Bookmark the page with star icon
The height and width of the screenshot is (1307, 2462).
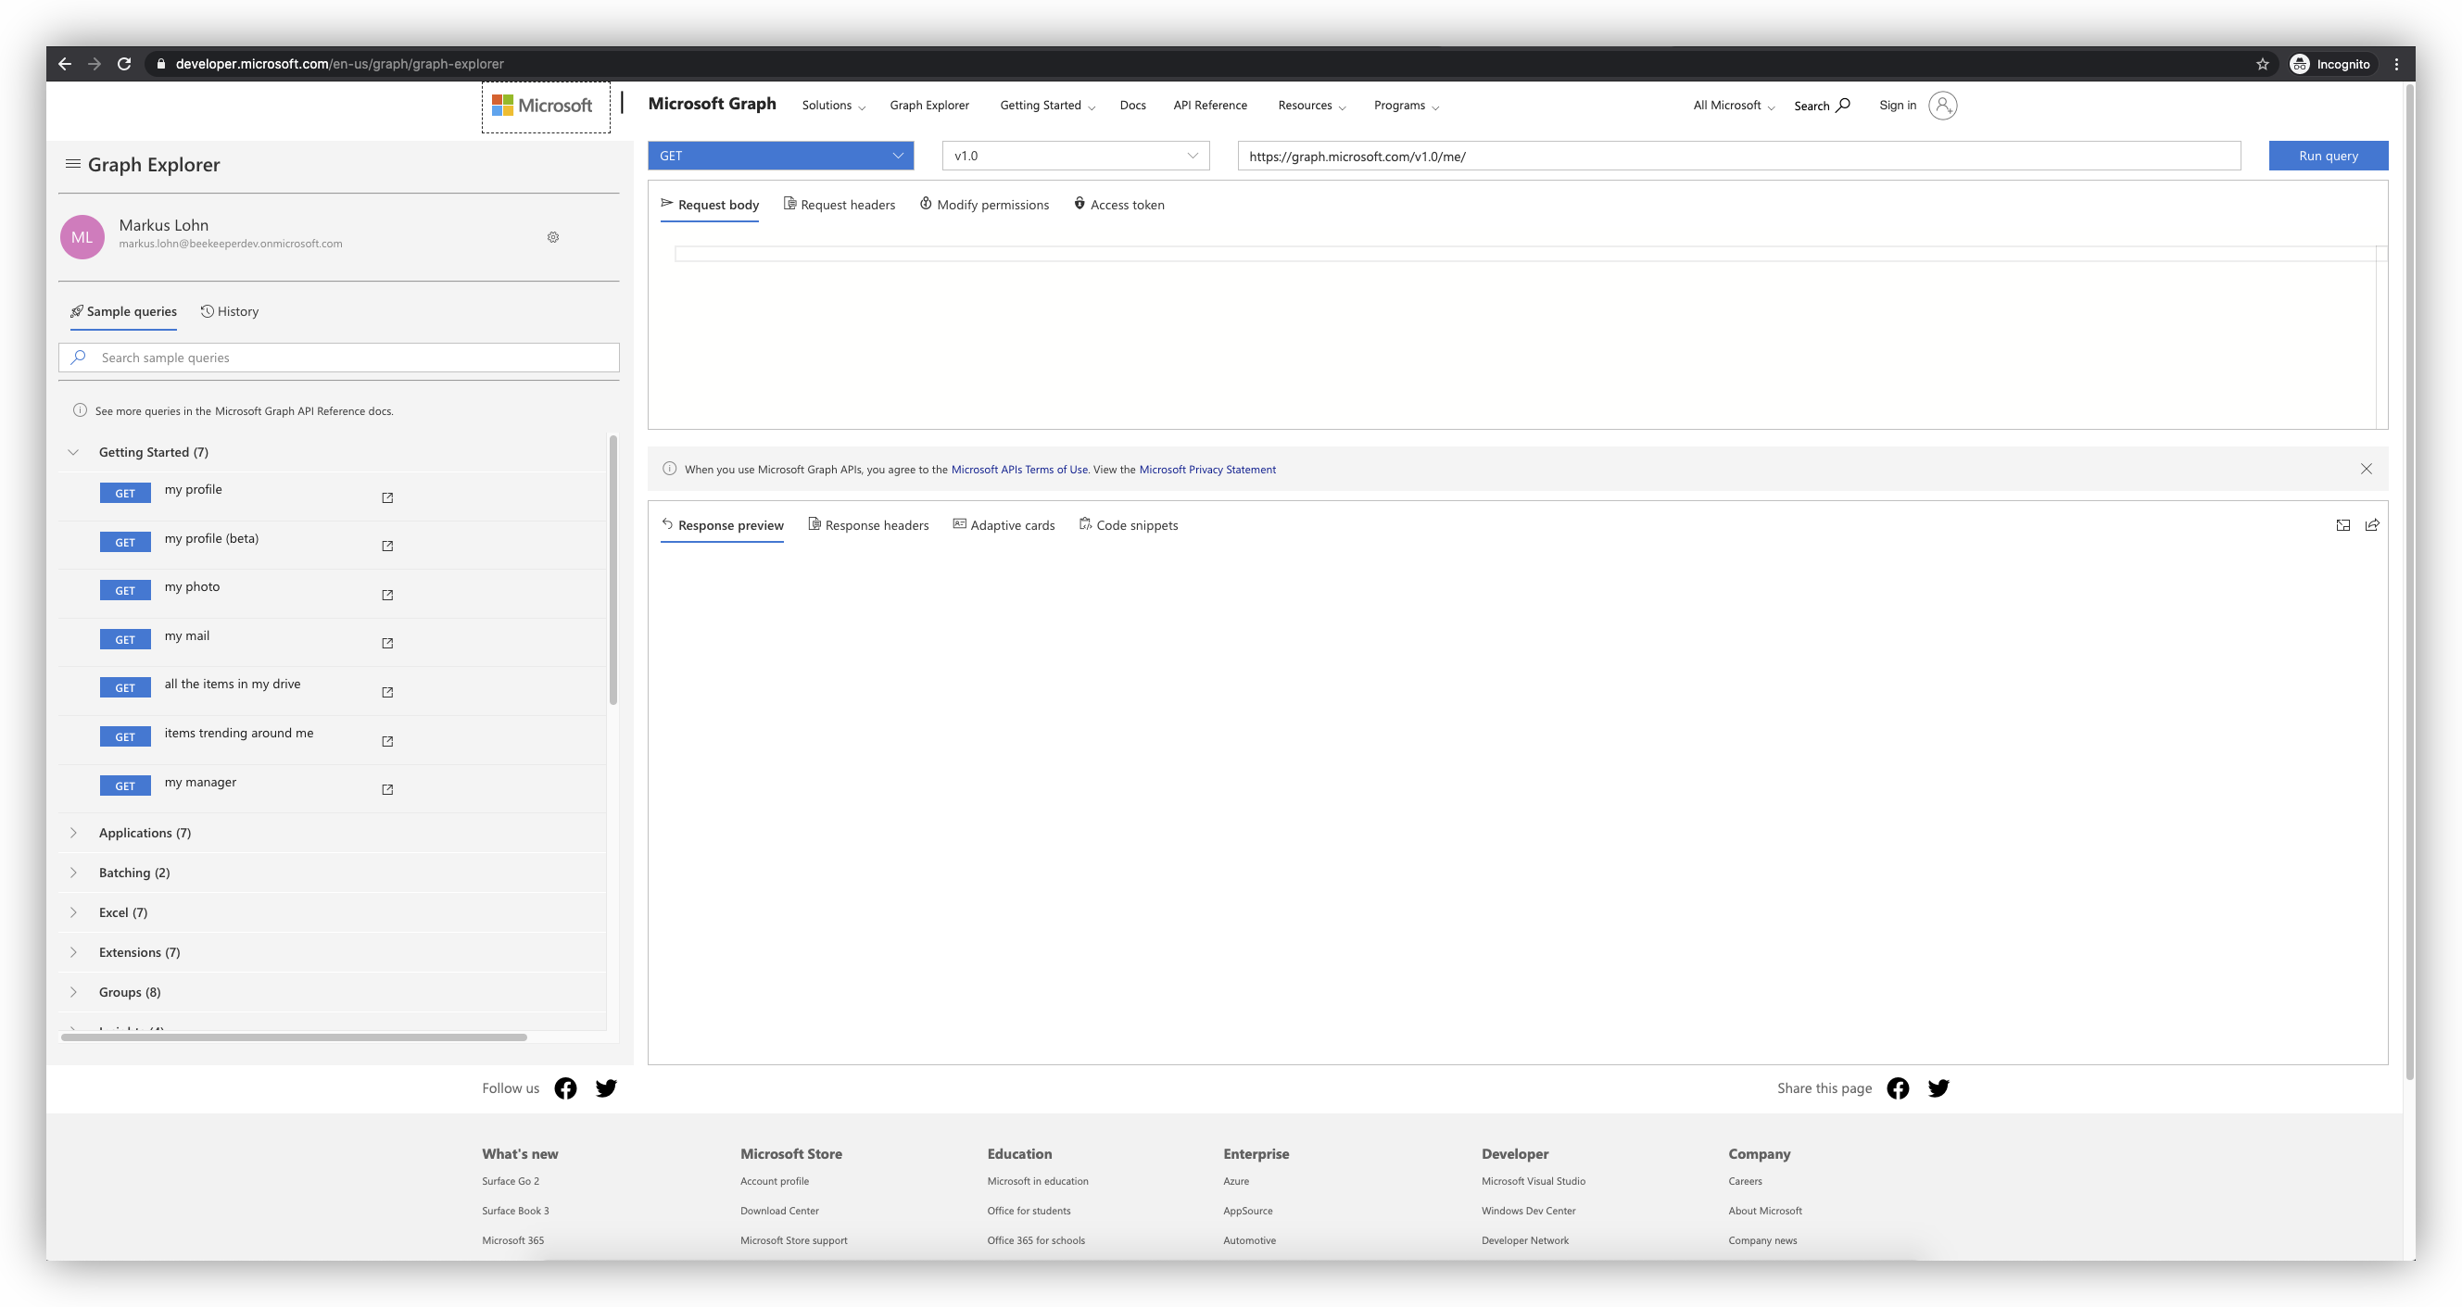click(x=2262, y=64)
